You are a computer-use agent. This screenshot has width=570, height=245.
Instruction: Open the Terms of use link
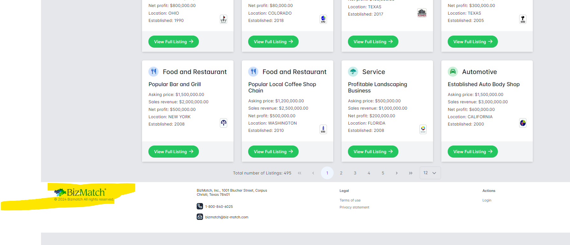coord(350,200)
